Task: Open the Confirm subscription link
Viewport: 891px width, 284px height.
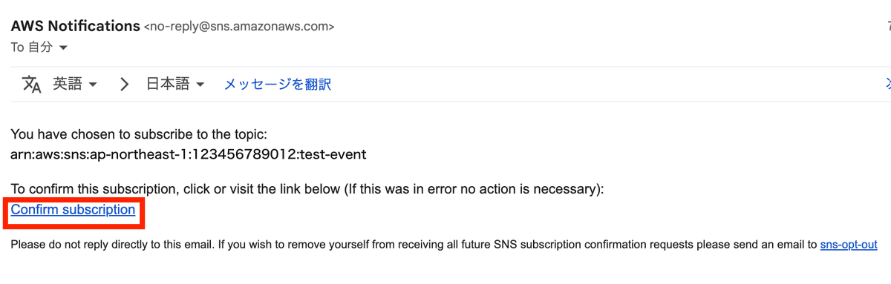Action: click(73, 210)
